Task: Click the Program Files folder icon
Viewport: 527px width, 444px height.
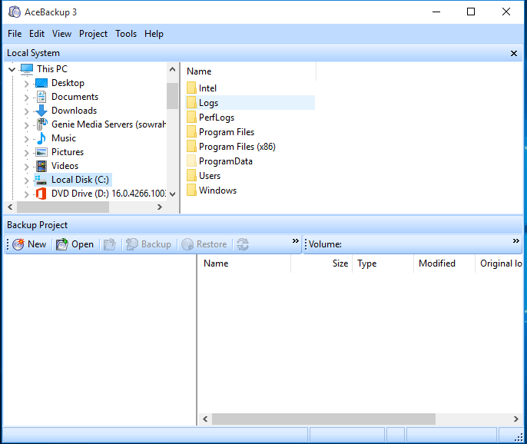Action: point(191,132)
